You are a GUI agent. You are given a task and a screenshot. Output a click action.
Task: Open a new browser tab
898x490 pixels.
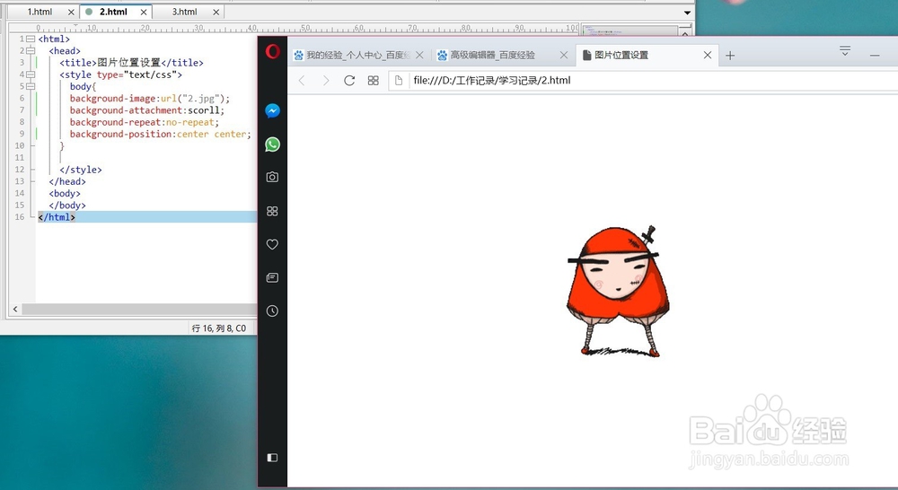pyautogui.click(x=730, y=56)
